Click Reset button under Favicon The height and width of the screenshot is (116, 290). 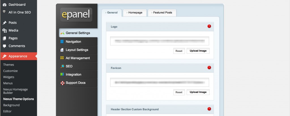tap(179, 92)
